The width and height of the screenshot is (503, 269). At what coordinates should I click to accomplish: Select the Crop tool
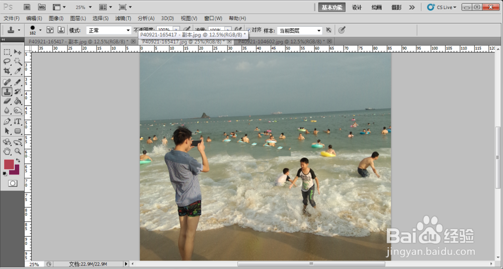point(7,70)
